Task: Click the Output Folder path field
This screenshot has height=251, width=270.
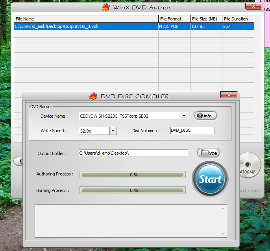Action: click(133, 153)
